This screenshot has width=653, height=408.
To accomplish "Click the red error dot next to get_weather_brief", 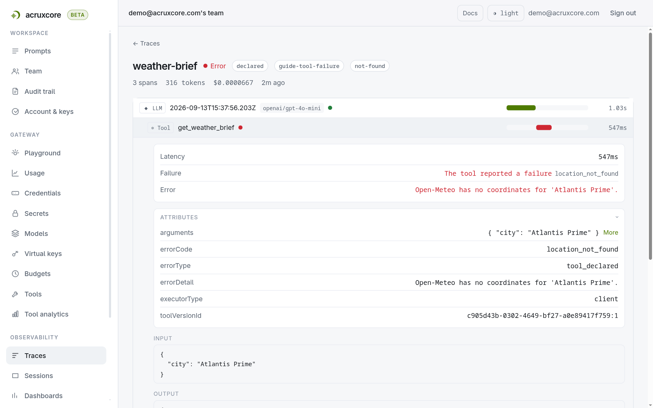I will (x=240, y=128).
